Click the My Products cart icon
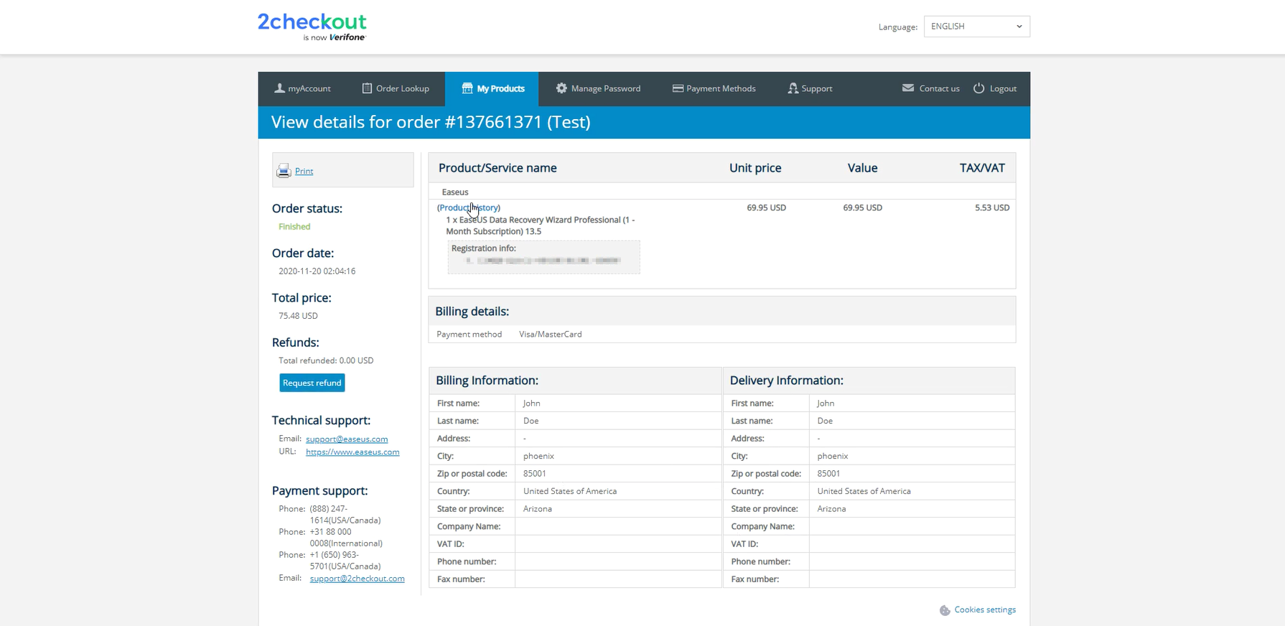1285x626 pixels. pyautogui.click(x=467, y=88)
